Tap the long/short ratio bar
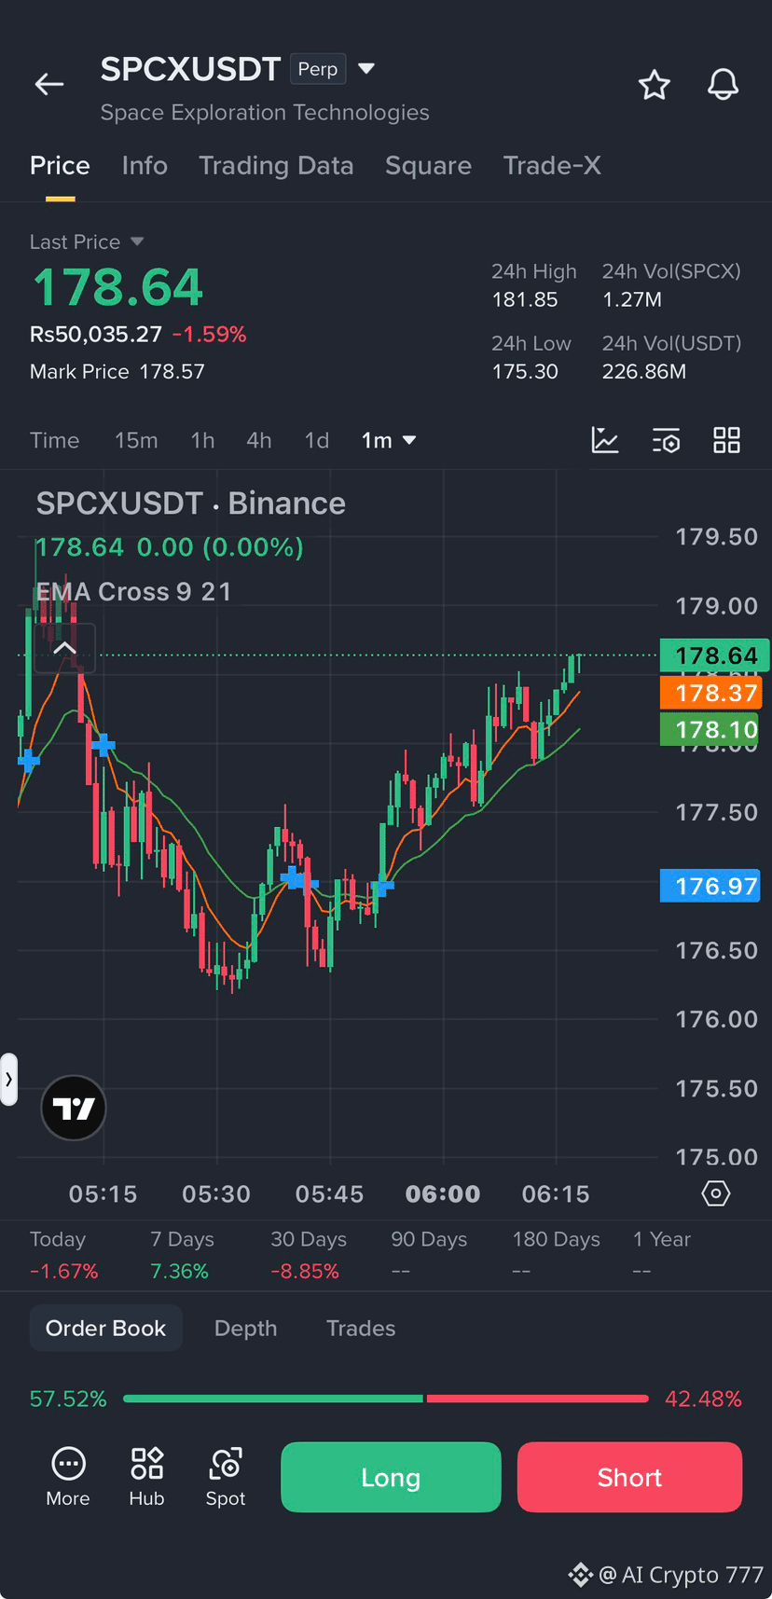 [386, 1399]
